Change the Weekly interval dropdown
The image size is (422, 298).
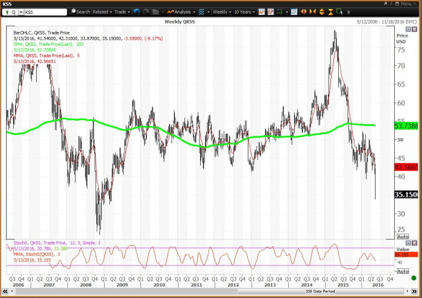pyautogui.click(x=222, y=11)
